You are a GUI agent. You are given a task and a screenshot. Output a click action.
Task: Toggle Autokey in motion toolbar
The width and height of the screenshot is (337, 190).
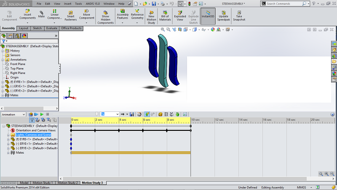(147, 114)
